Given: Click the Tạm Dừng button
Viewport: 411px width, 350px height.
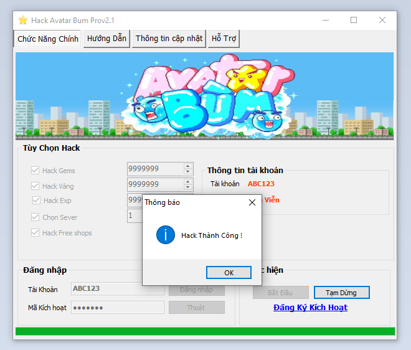Looking at the screenshot, I should pyautogui.click(x=341, y=292).
